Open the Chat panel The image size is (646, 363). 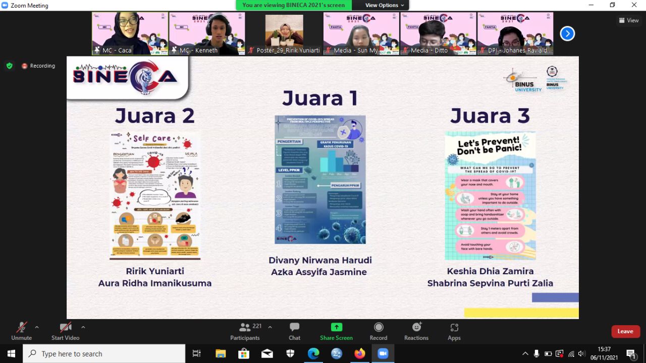coord(294,331)
